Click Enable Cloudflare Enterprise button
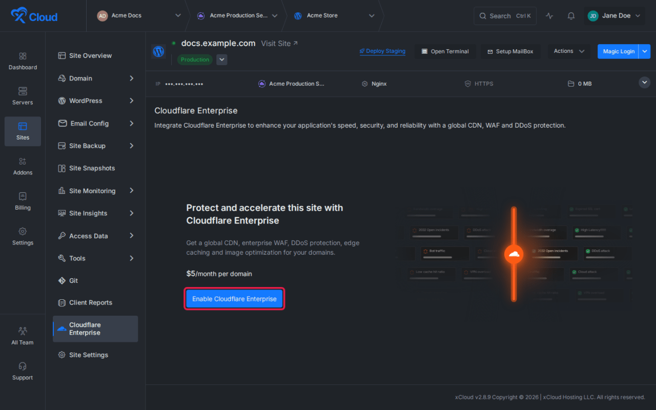 234,299
